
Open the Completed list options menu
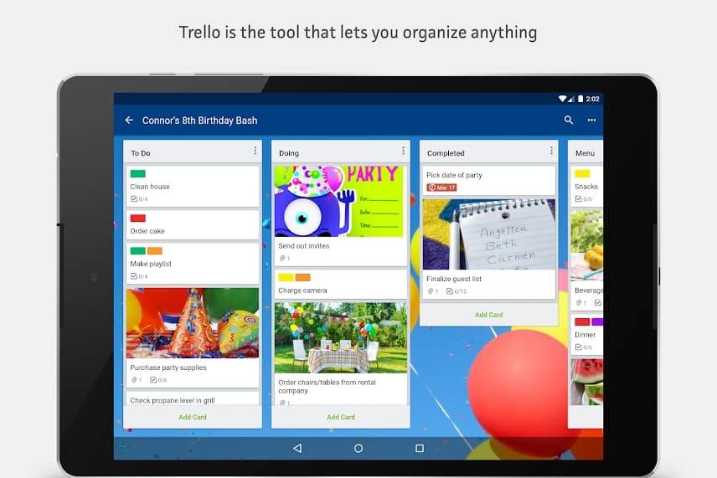pyautogui.click(x=551, y=151)
